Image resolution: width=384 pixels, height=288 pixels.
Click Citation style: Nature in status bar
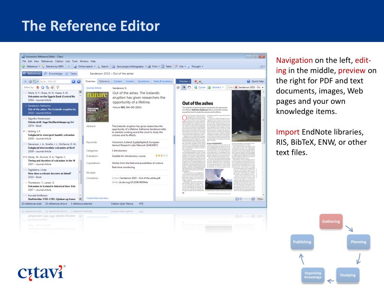click(x=122, y=204)
